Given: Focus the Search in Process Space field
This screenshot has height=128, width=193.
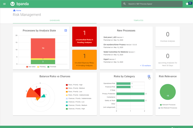Looking at the screenshot, I should (152, 4).
